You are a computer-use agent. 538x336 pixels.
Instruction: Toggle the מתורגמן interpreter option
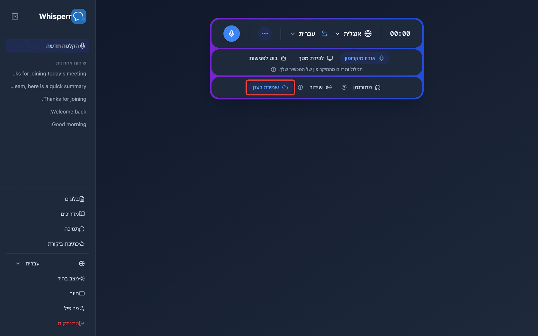(367, 87)
